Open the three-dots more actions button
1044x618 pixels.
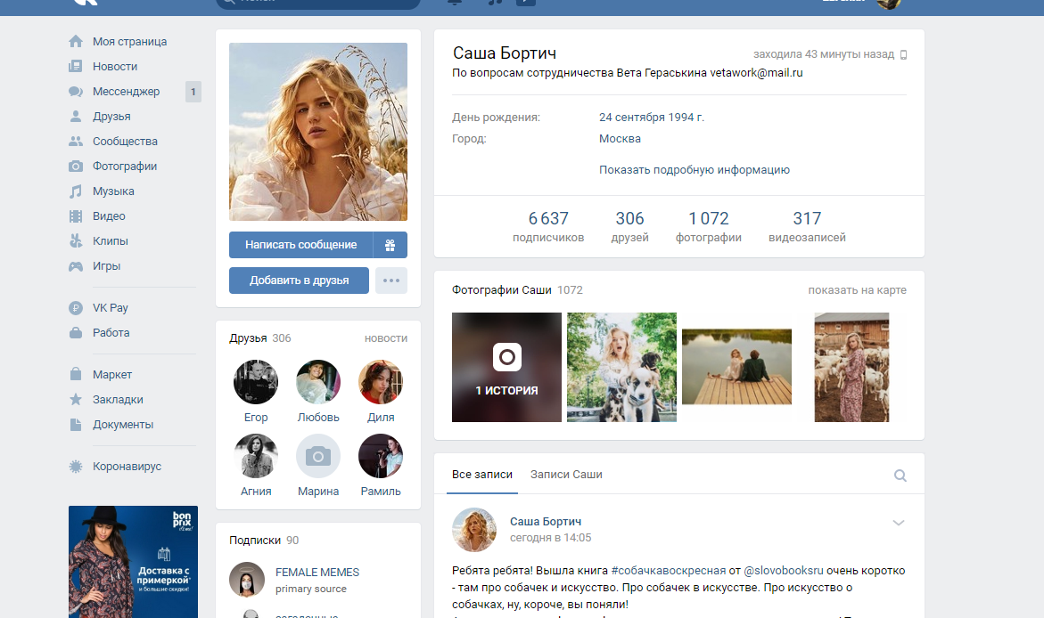(x=391, y=281)
